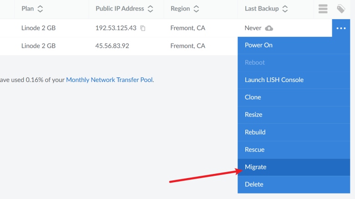
Task: Click the 45.56.83.92 IP address cell
Action: point(112,46)
